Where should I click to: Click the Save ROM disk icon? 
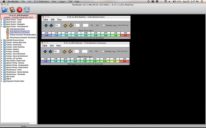point(13,10)
